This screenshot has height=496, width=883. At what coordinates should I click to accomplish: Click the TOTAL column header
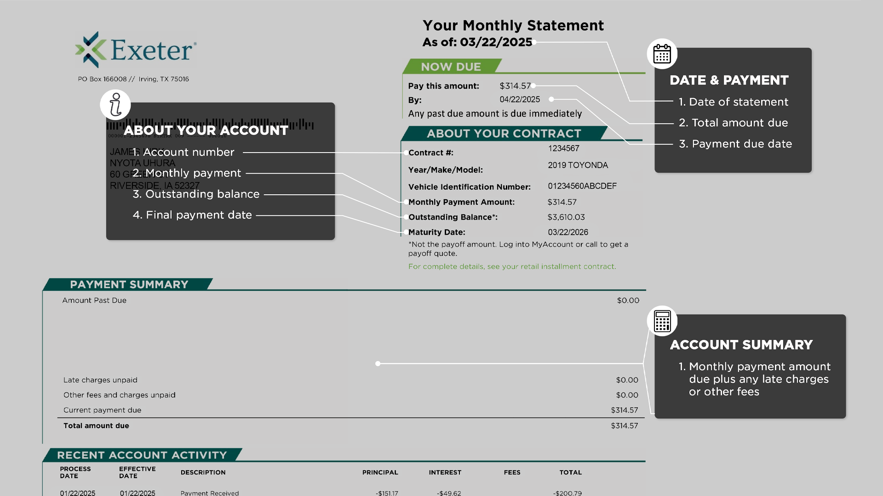[571, 473]
